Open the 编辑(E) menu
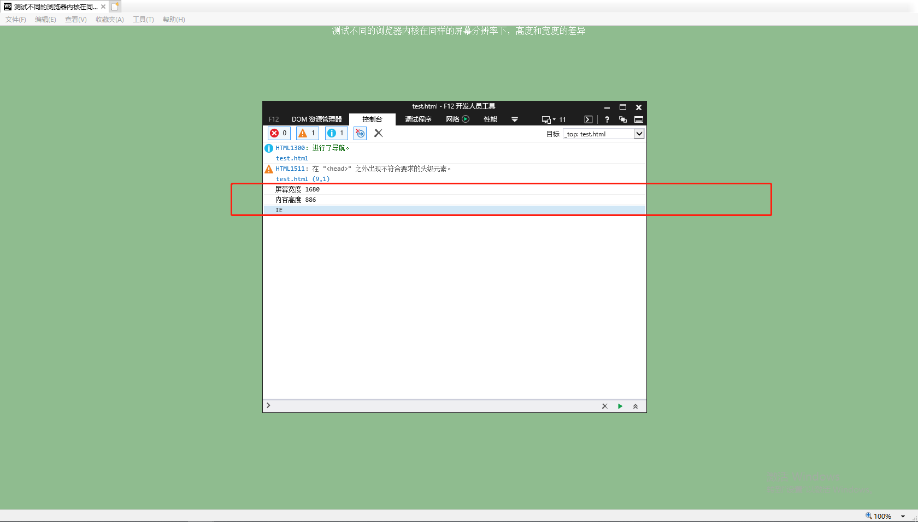 coord(45,20)
